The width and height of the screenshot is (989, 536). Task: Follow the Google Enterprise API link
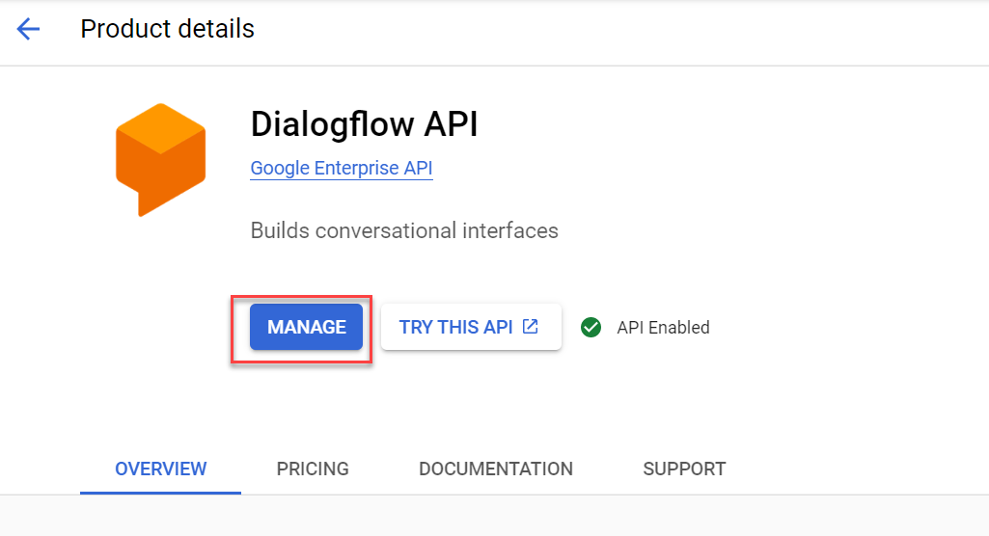(342, 169)
